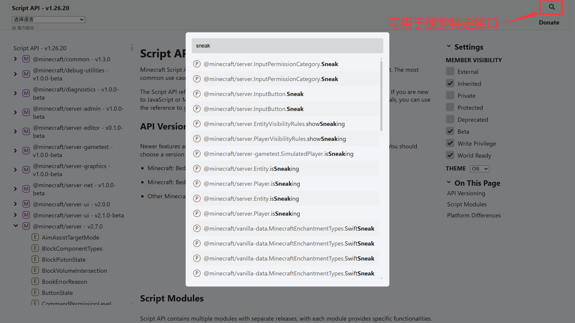Viewport: 575px width, 323px height.
Task: Collapse the Settings section
Action: pyautogui.click(x=449, y=46)
